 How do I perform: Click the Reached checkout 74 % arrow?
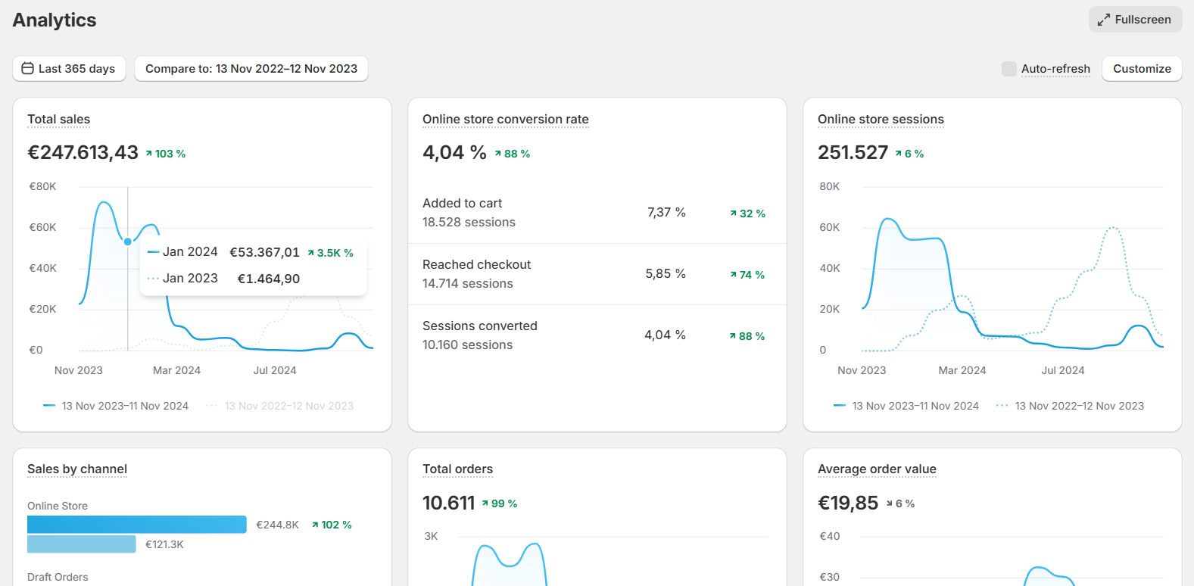(734, 275)
